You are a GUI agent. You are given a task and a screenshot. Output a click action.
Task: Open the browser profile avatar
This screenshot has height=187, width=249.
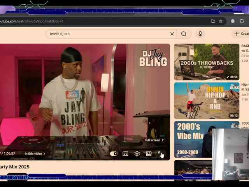233,21
